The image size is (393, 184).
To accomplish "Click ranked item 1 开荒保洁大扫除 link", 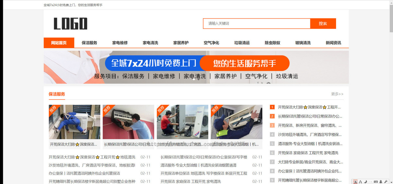I will (309, 107).
